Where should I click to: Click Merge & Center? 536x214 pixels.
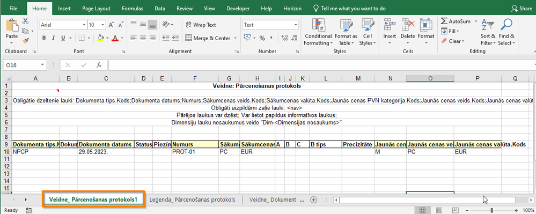click(x=208, y=38)
